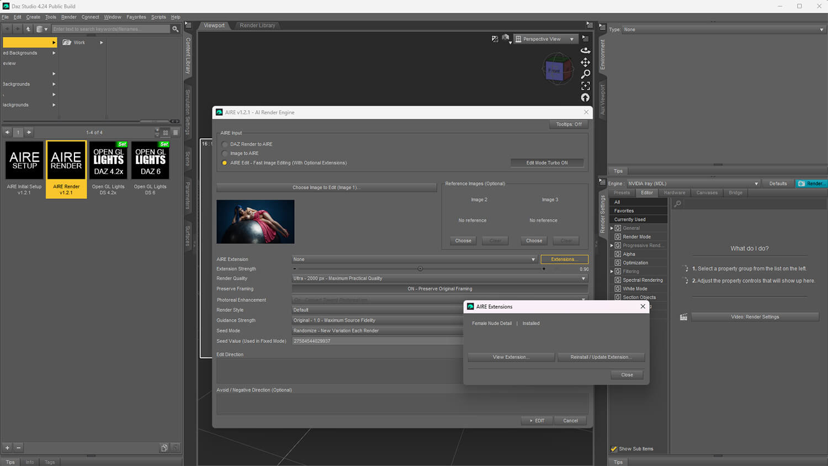The image size is (828, 466).
Task: Open the Render Quality dropdown
Action: [x=439, y=279]
